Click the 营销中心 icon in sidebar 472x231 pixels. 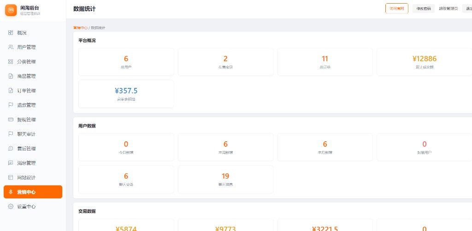(x=11, y=192)
